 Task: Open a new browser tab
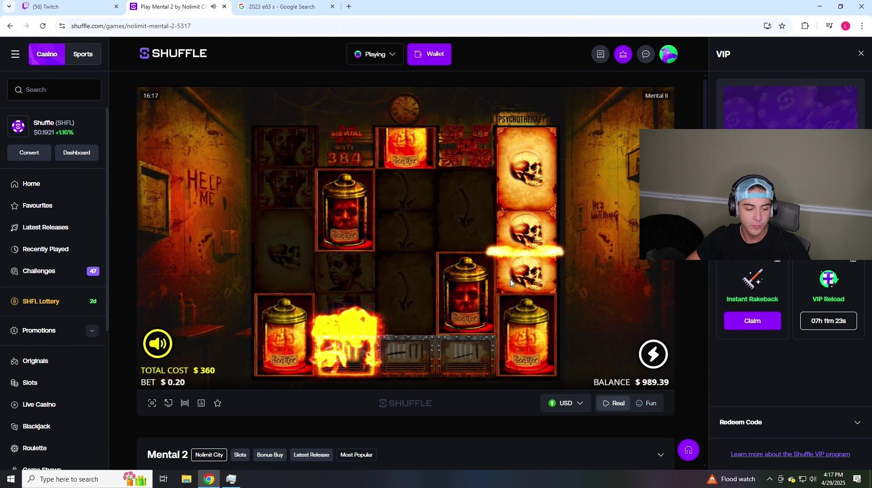click(x=349, y=7)
